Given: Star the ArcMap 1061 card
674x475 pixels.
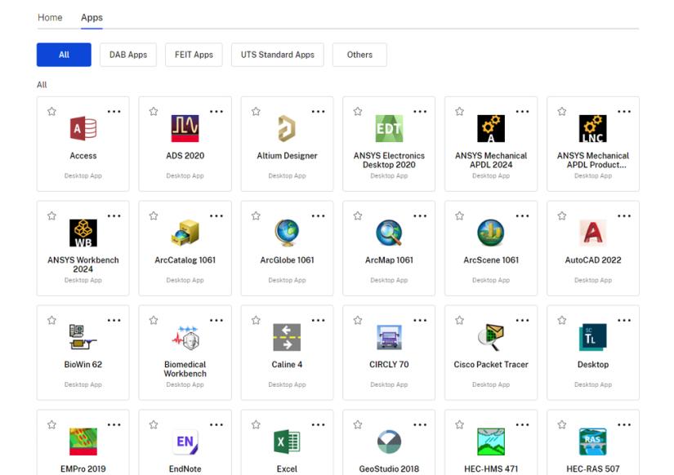Looking at the screenshot, I should 358,215.
